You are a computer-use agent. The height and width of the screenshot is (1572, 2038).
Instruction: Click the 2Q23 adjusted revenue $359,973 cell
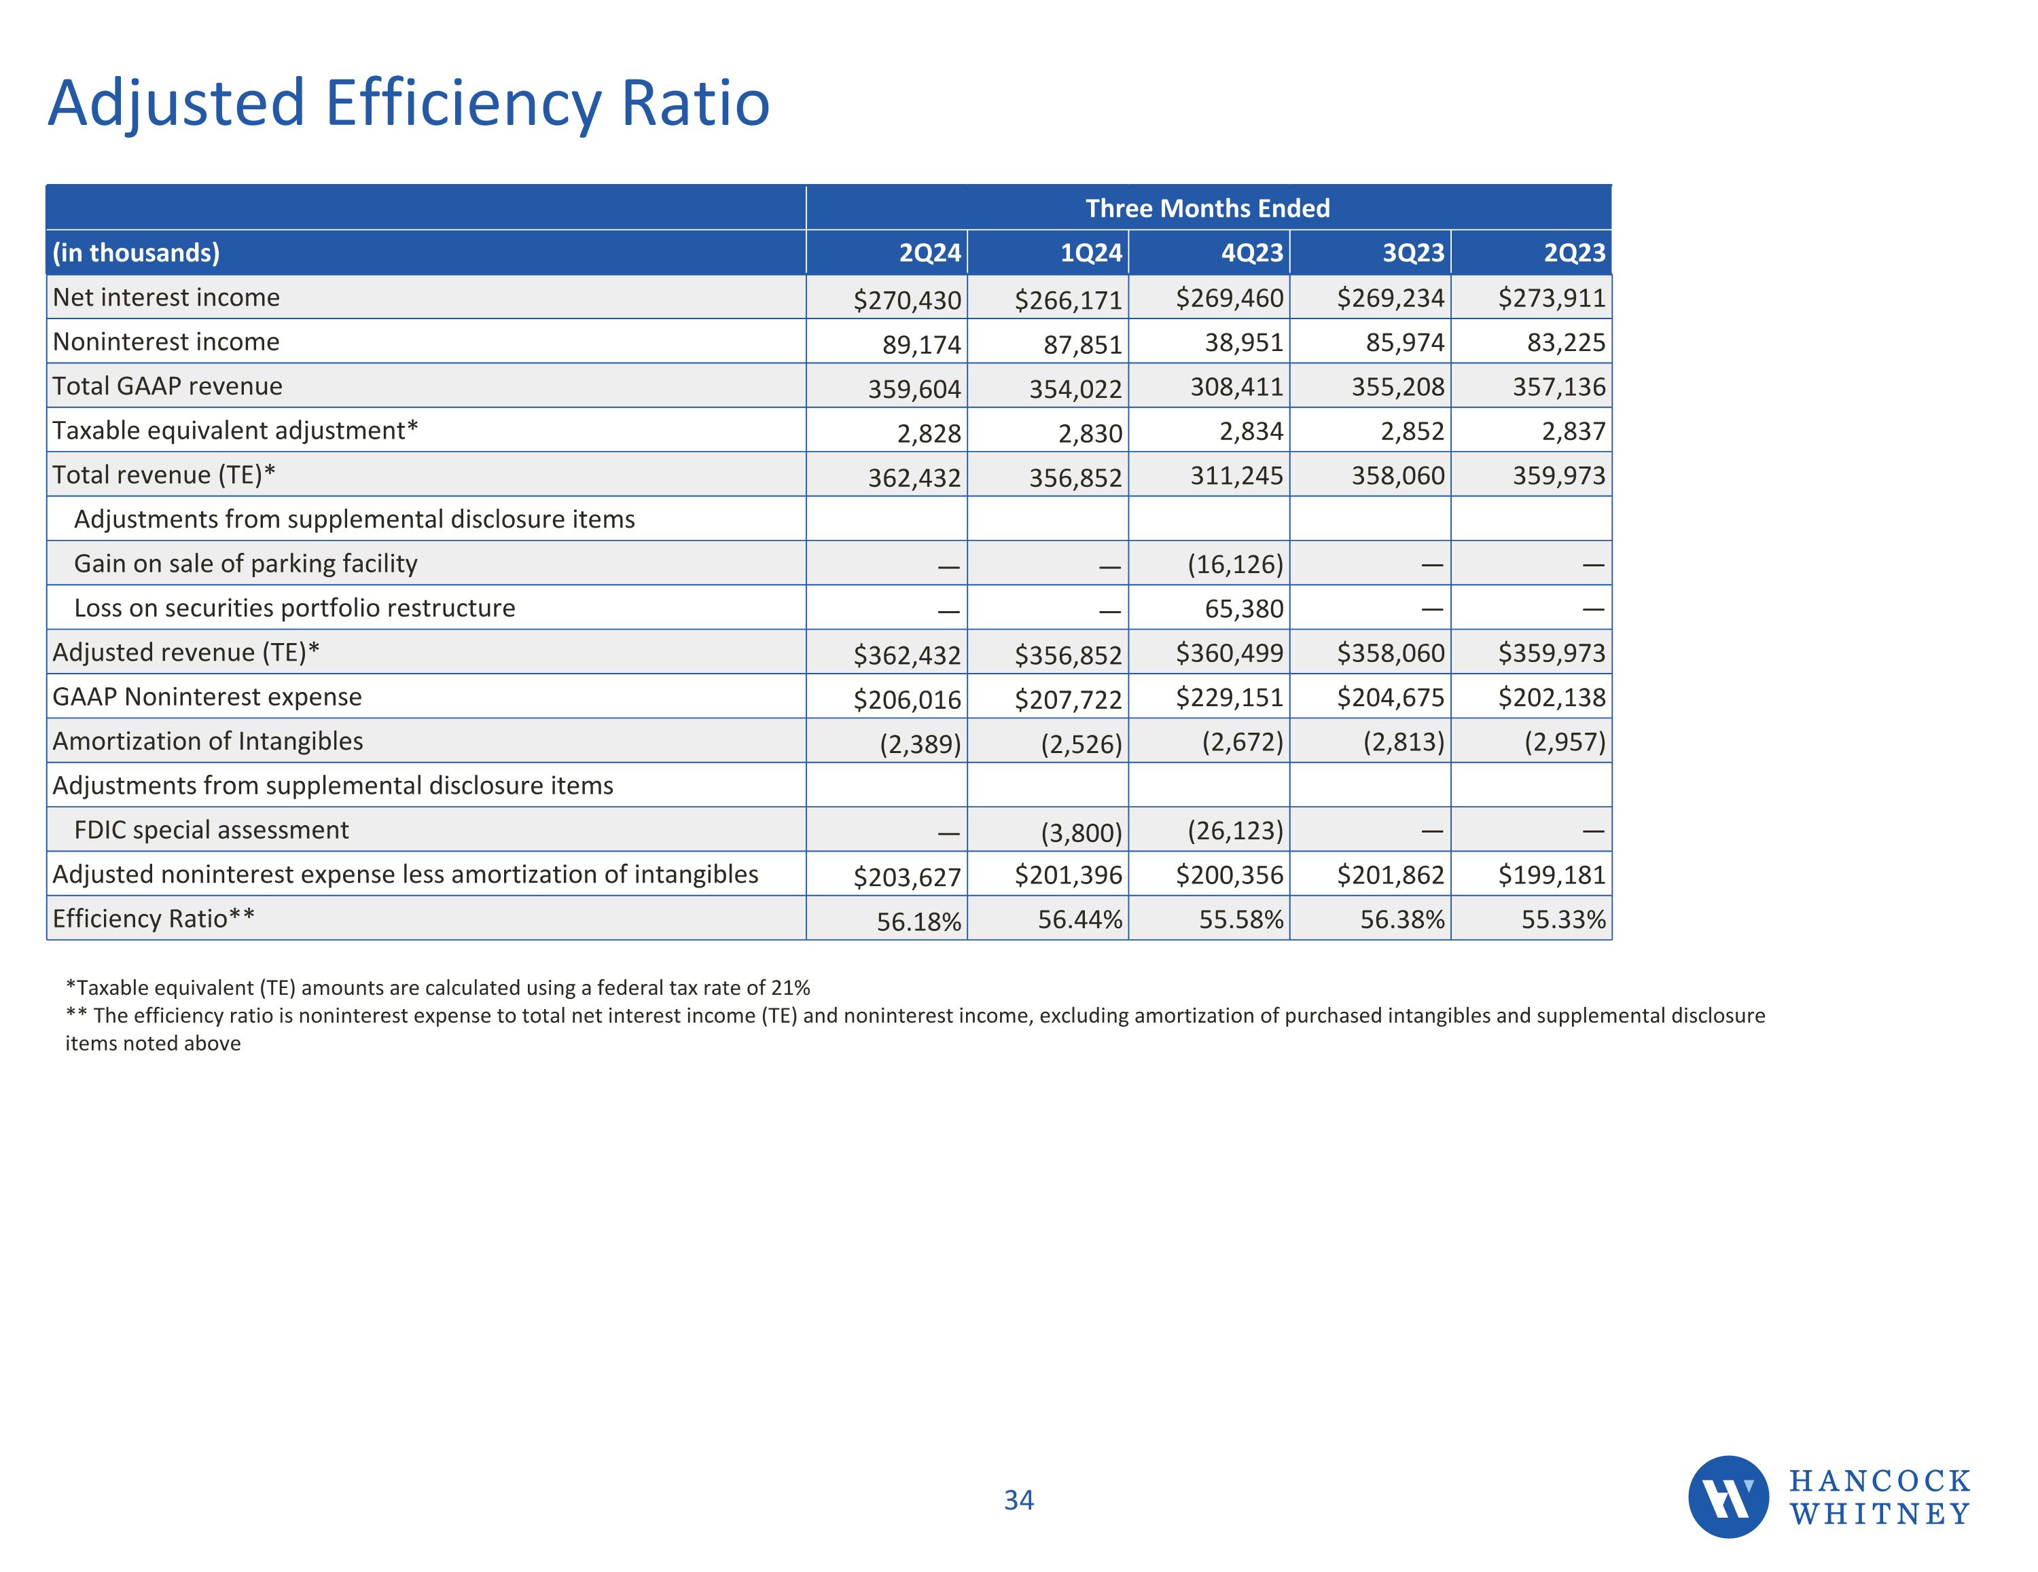[1551, 653]
